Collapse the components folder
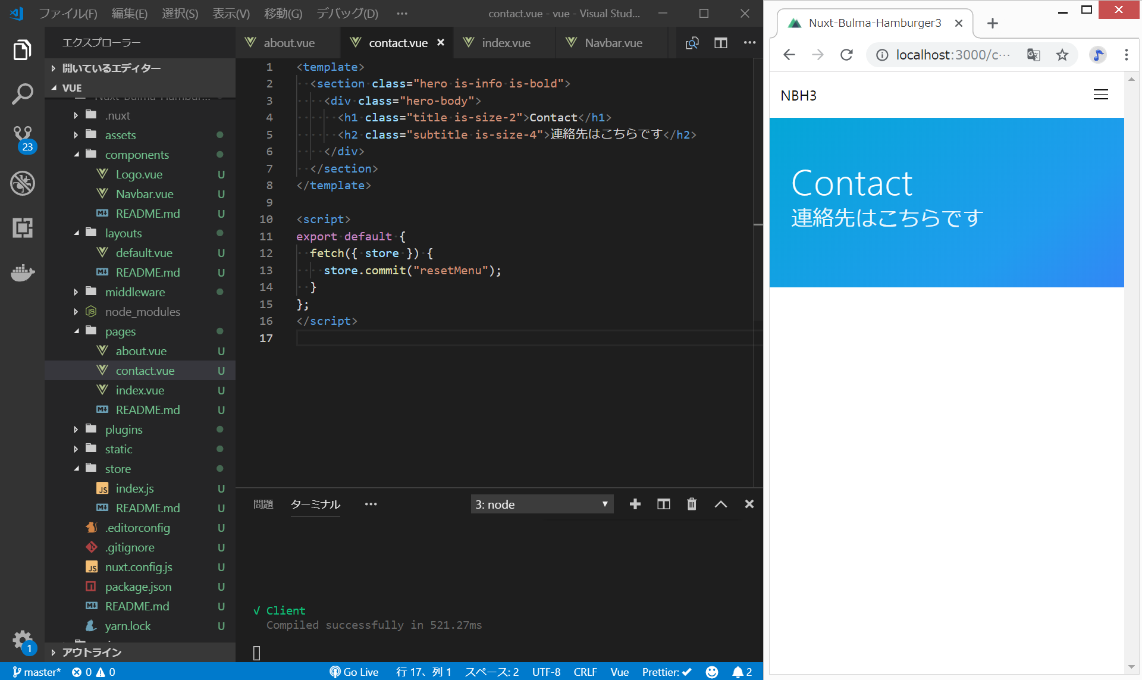This screenshot has height=680, width=1142. tap(76, 155)
